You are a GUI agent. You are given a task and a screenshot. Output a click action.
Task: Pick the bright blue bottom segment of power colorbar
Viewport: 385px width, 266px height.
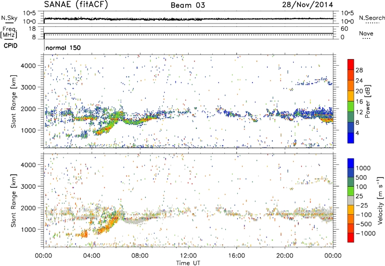[x=351, y=138]
